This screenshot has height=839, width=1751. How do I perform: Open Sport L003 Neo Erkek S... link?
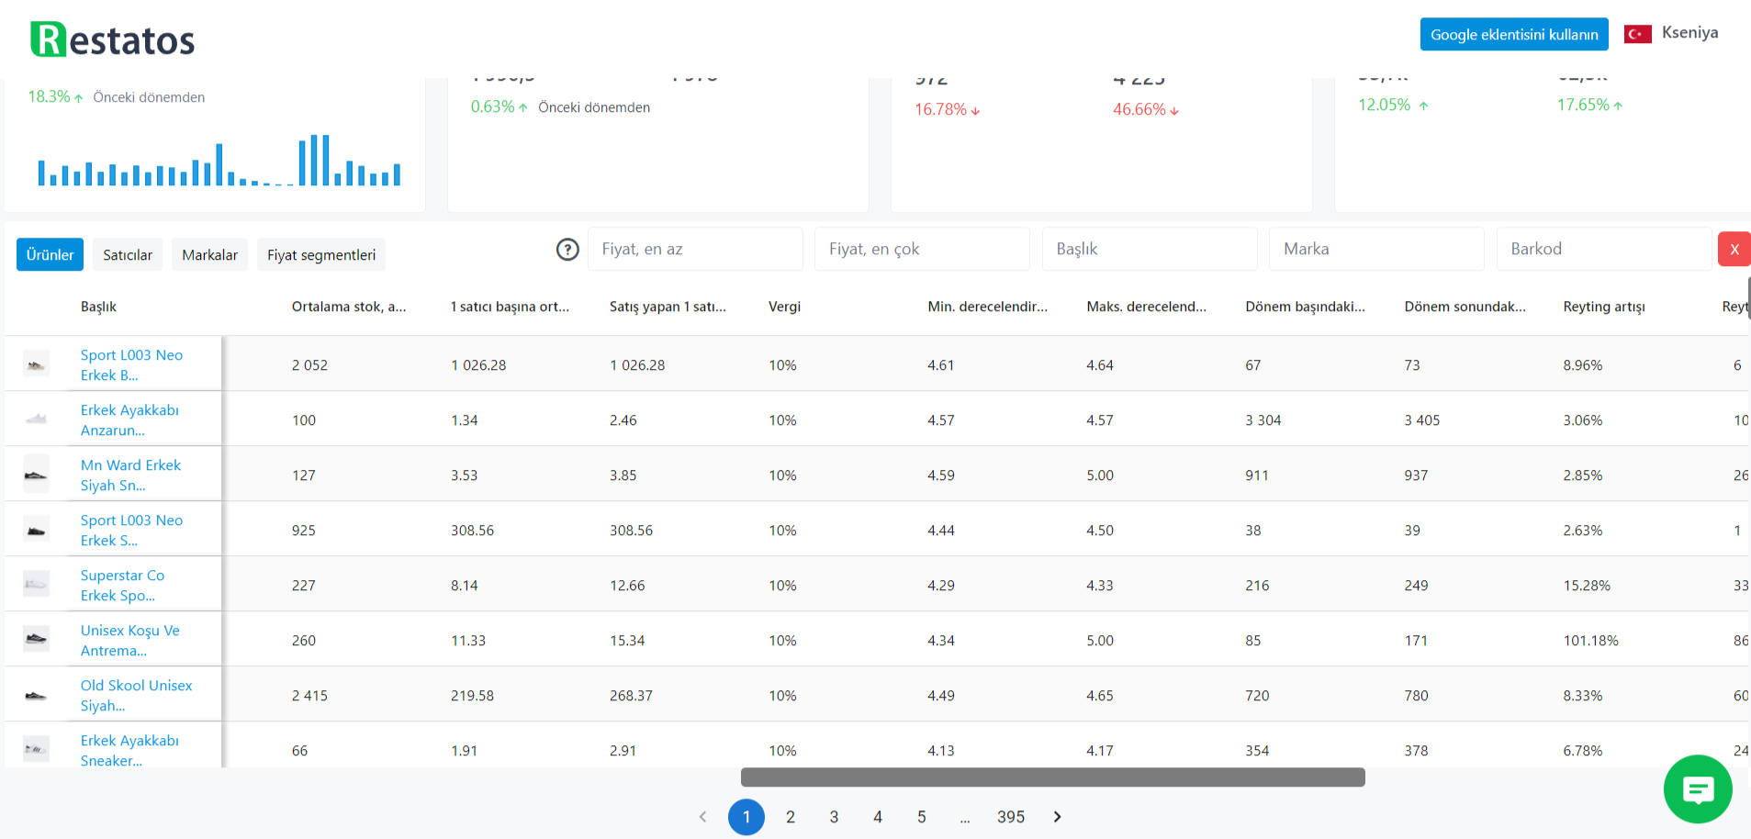click(131, 530)
